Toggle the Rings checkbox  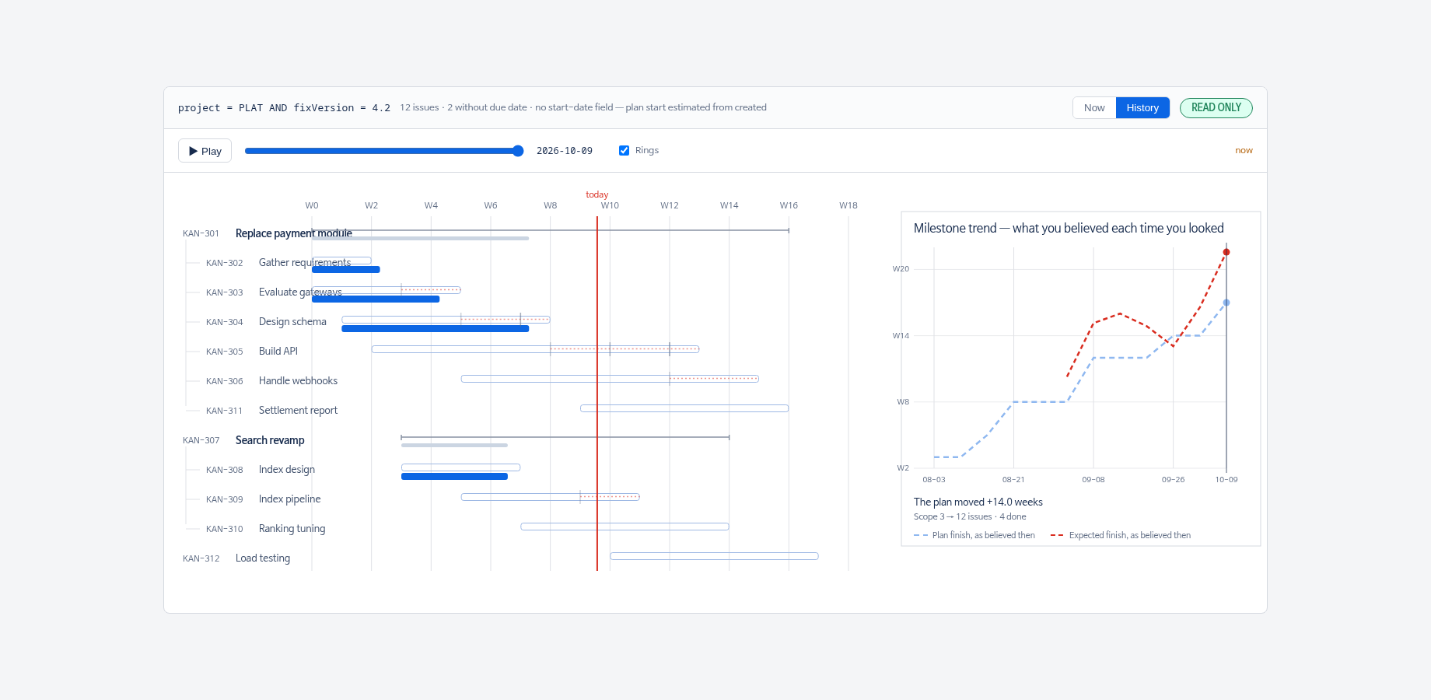624,151
